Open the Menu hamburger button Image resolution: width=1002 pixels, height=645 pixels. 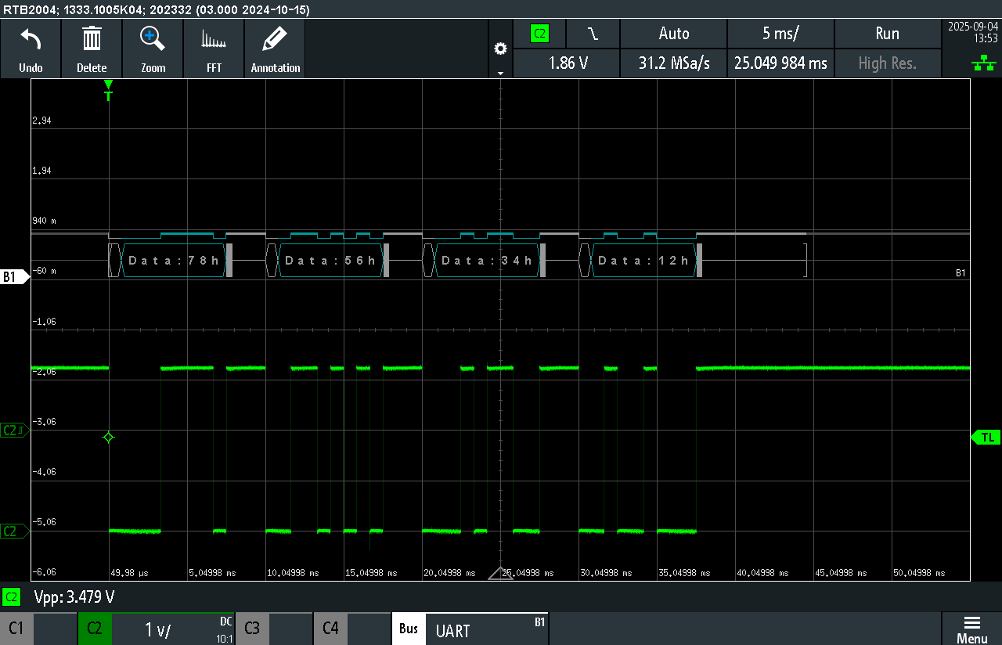click(971, 629)
